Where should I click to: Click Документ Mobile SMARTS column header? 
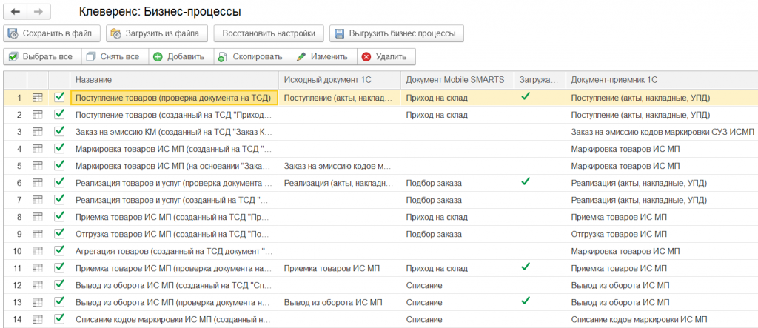457,80
